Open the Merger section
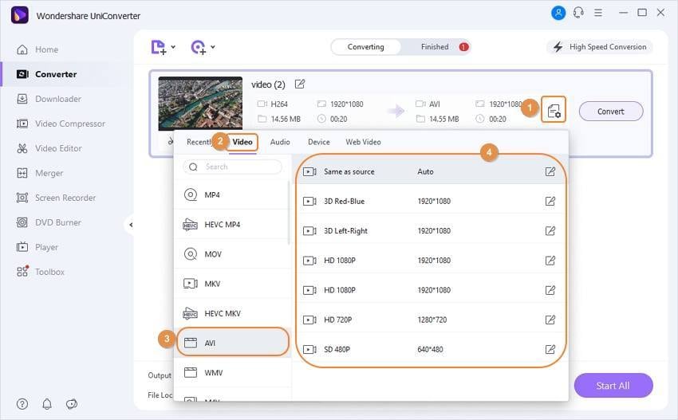This screenshot has height=420, width=678. (39, 173)
